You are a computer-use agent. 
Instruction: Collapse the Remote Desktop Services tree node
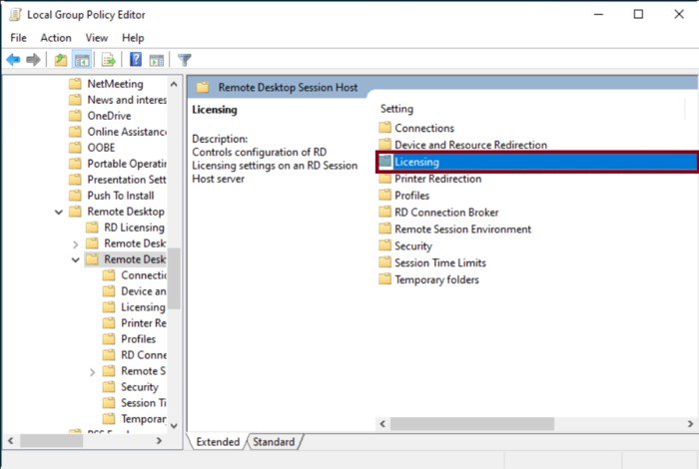click(x=59, y=212)
